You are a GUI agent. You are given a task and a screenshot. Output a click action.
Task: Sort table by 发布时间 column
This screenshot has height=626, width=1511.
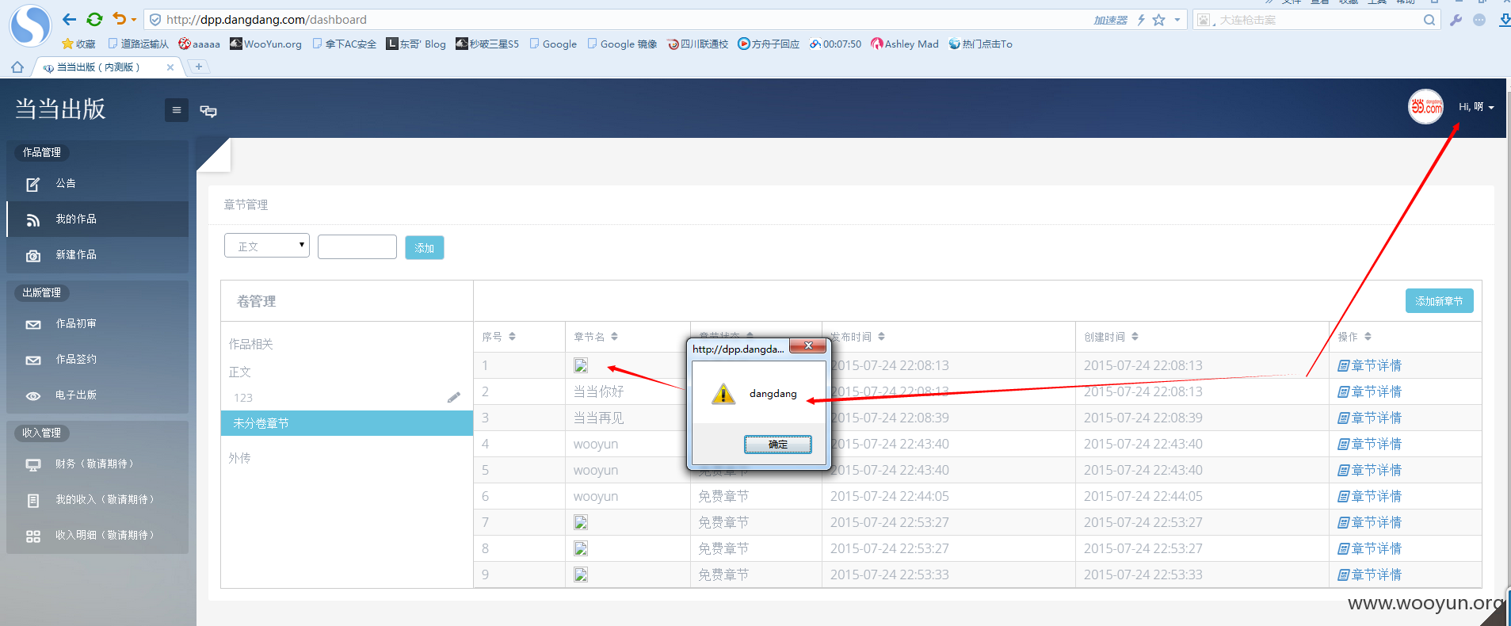pyautogui.click(x=857, y=337)
